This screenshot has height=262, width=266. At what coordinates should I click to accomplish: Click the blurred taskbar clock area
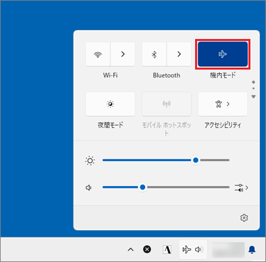228,250
